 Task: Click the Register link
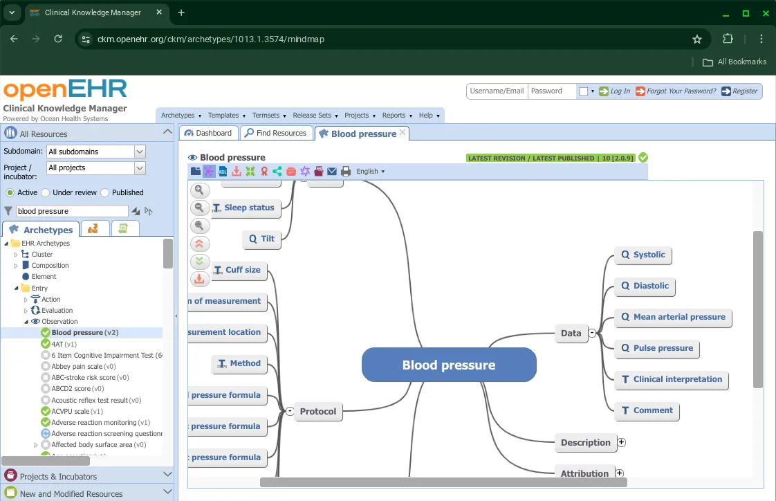pyautogui.click(x=739, y=91)
